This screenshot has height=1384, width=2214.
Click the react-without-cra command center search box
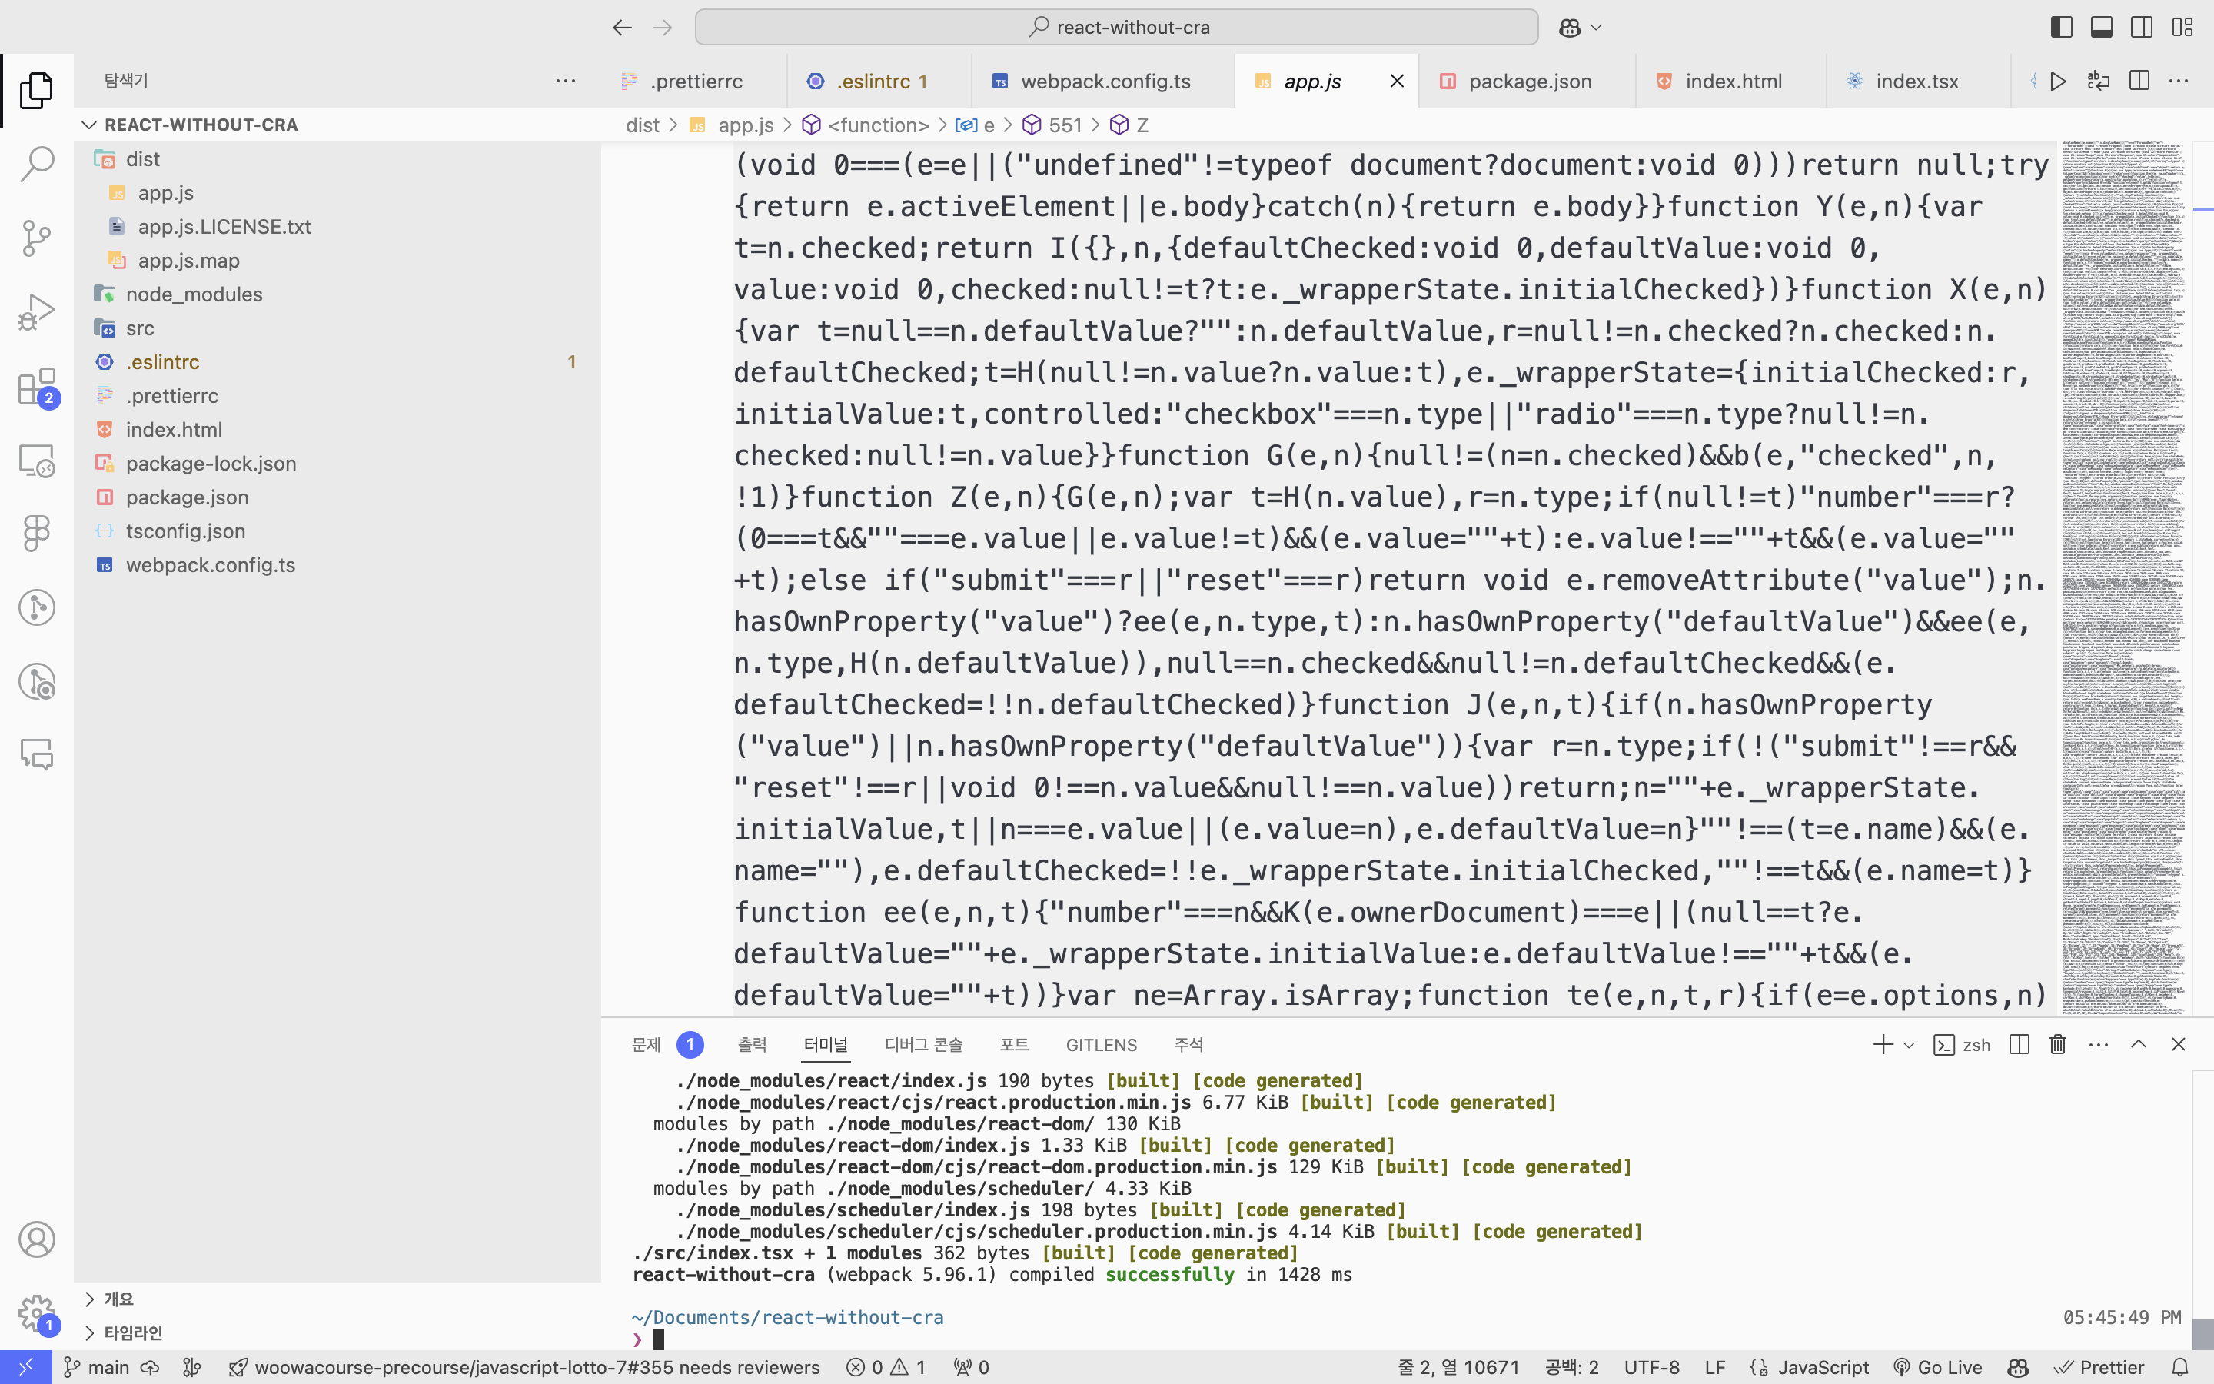click(1116, 28)
